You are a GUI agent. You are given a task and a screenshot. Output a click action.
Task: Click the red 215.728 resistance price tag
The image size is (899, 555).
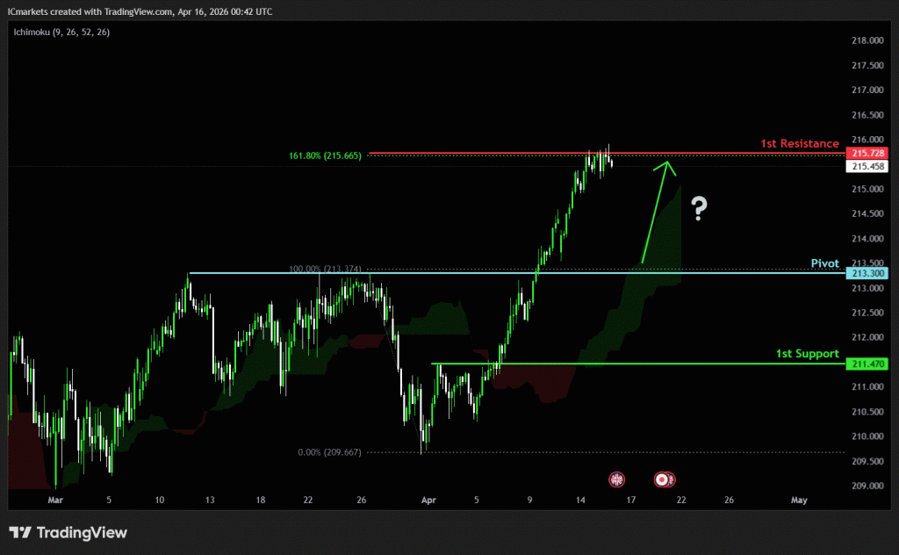867,153
